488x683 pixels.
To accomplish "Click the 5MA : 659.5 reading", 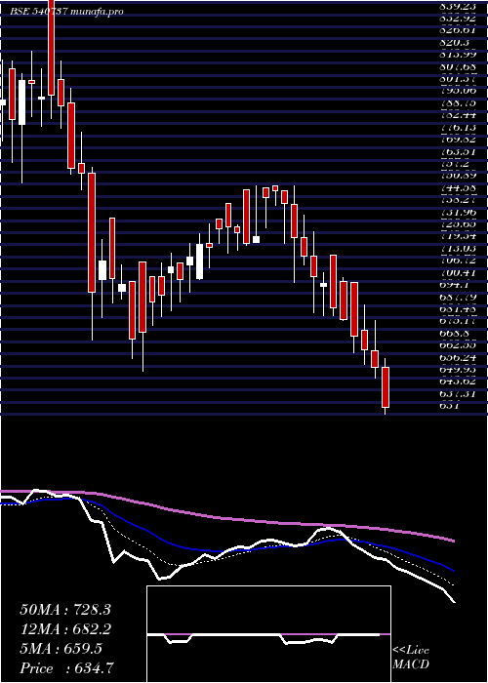I will click(61, 649).
